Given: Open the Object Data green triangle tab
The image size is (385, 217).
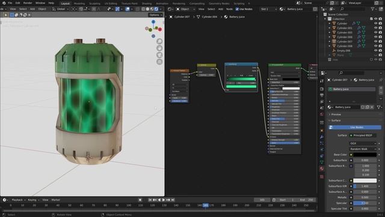Looking at the screenshot, I should tap(322, 162).
